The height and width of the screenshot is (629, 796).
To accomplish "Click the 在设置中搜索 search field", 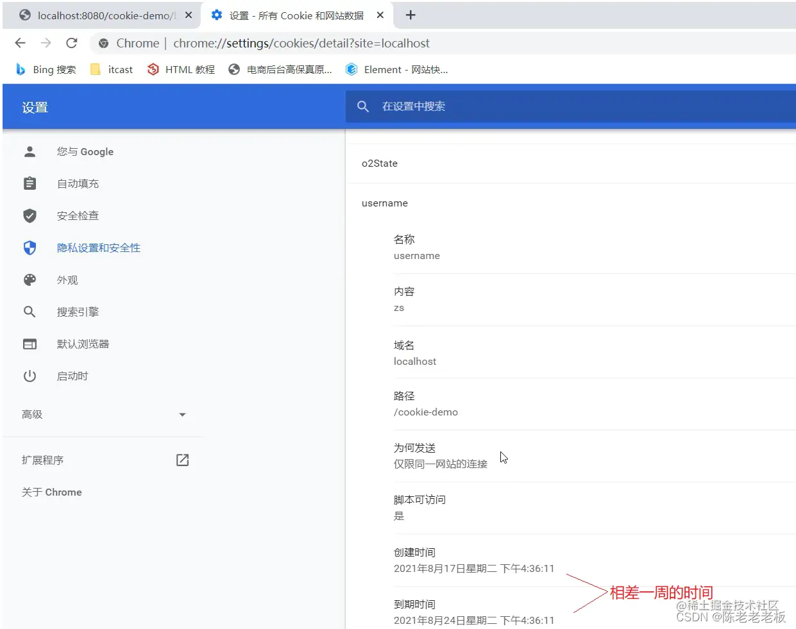I will [x=449, y=106].
